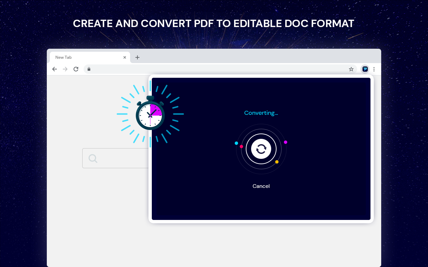The image size is (428, 267).
Task: Reload the page with refresh icon
Action: [x=76, y=69]
